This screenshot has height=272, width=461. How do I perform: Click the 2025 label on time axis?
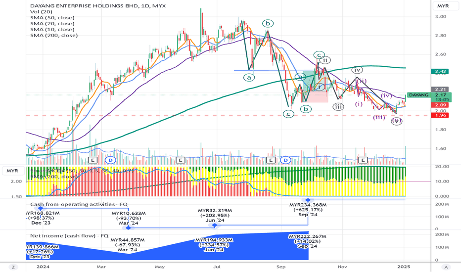tap(404, 267)
